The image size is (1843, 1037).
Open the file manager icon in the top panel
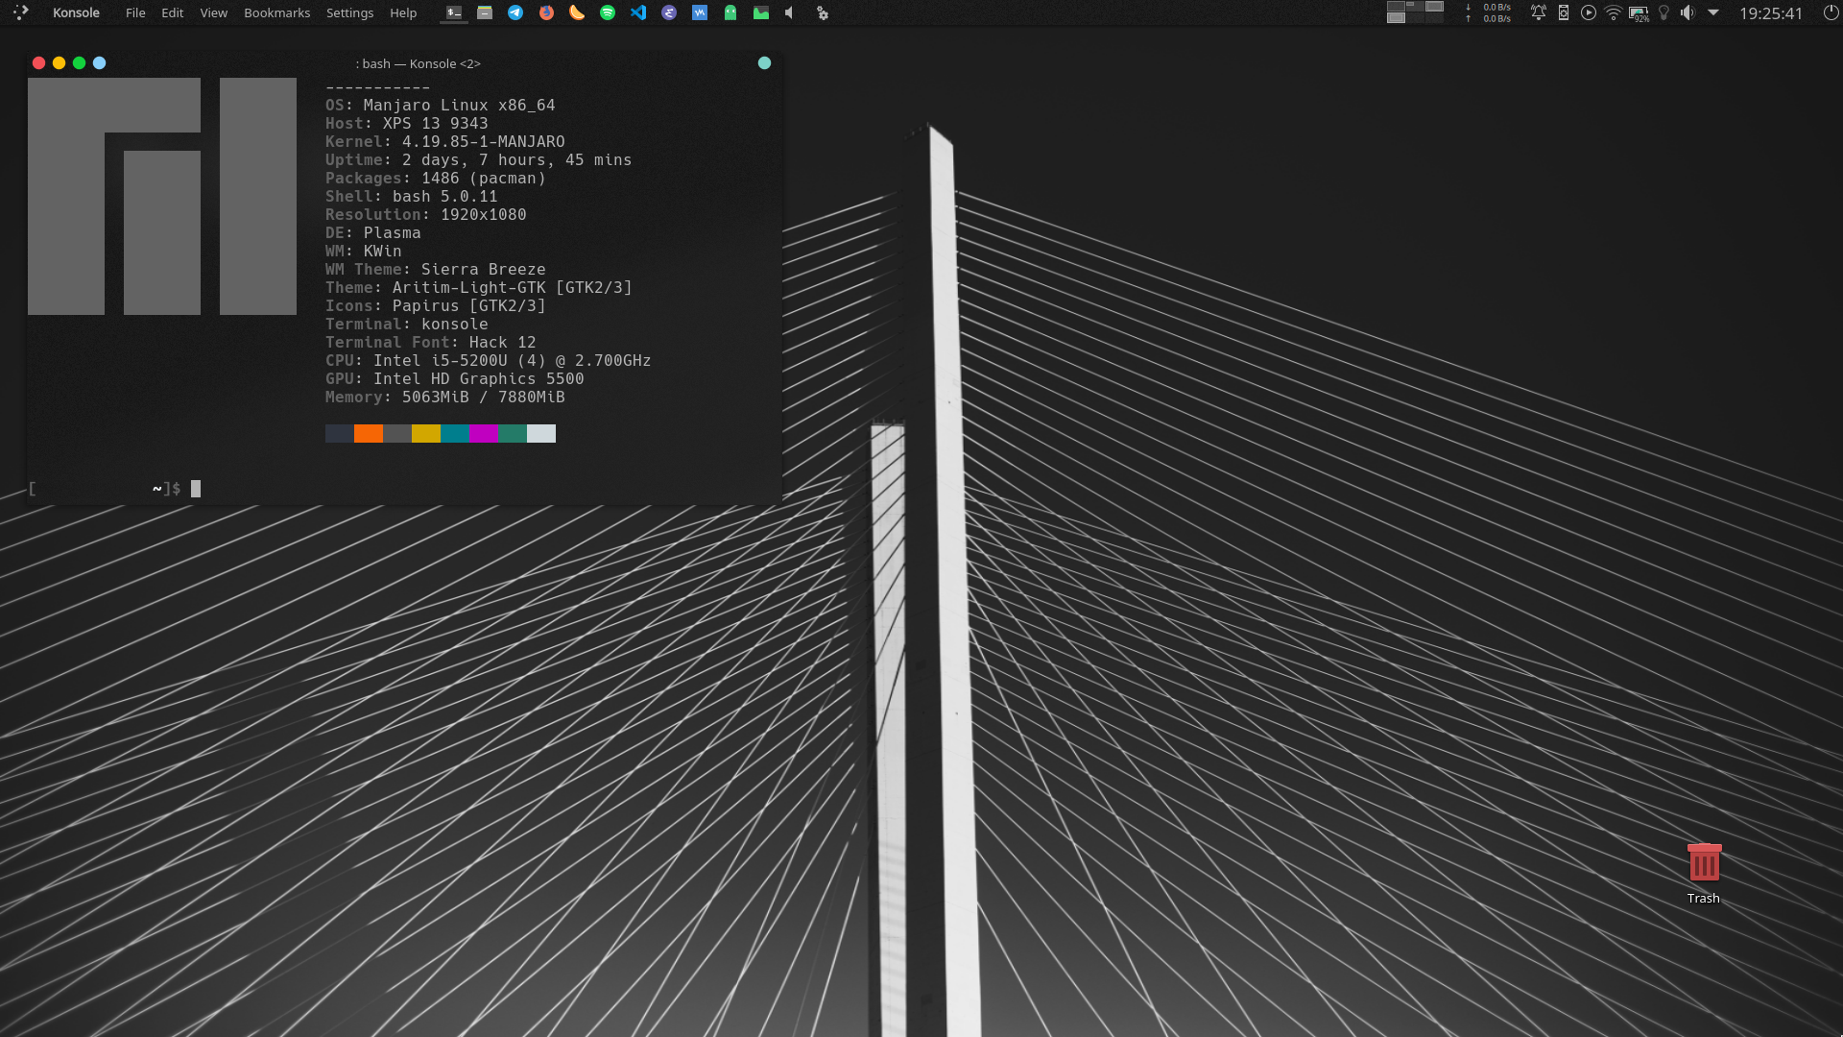click(x=485, y=12)
